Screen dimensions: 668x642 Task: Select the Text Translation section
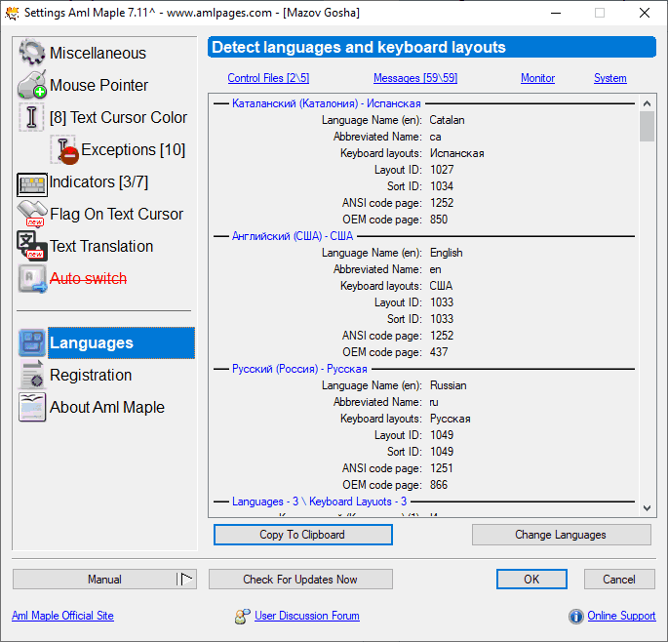click(x=101, y=247)
